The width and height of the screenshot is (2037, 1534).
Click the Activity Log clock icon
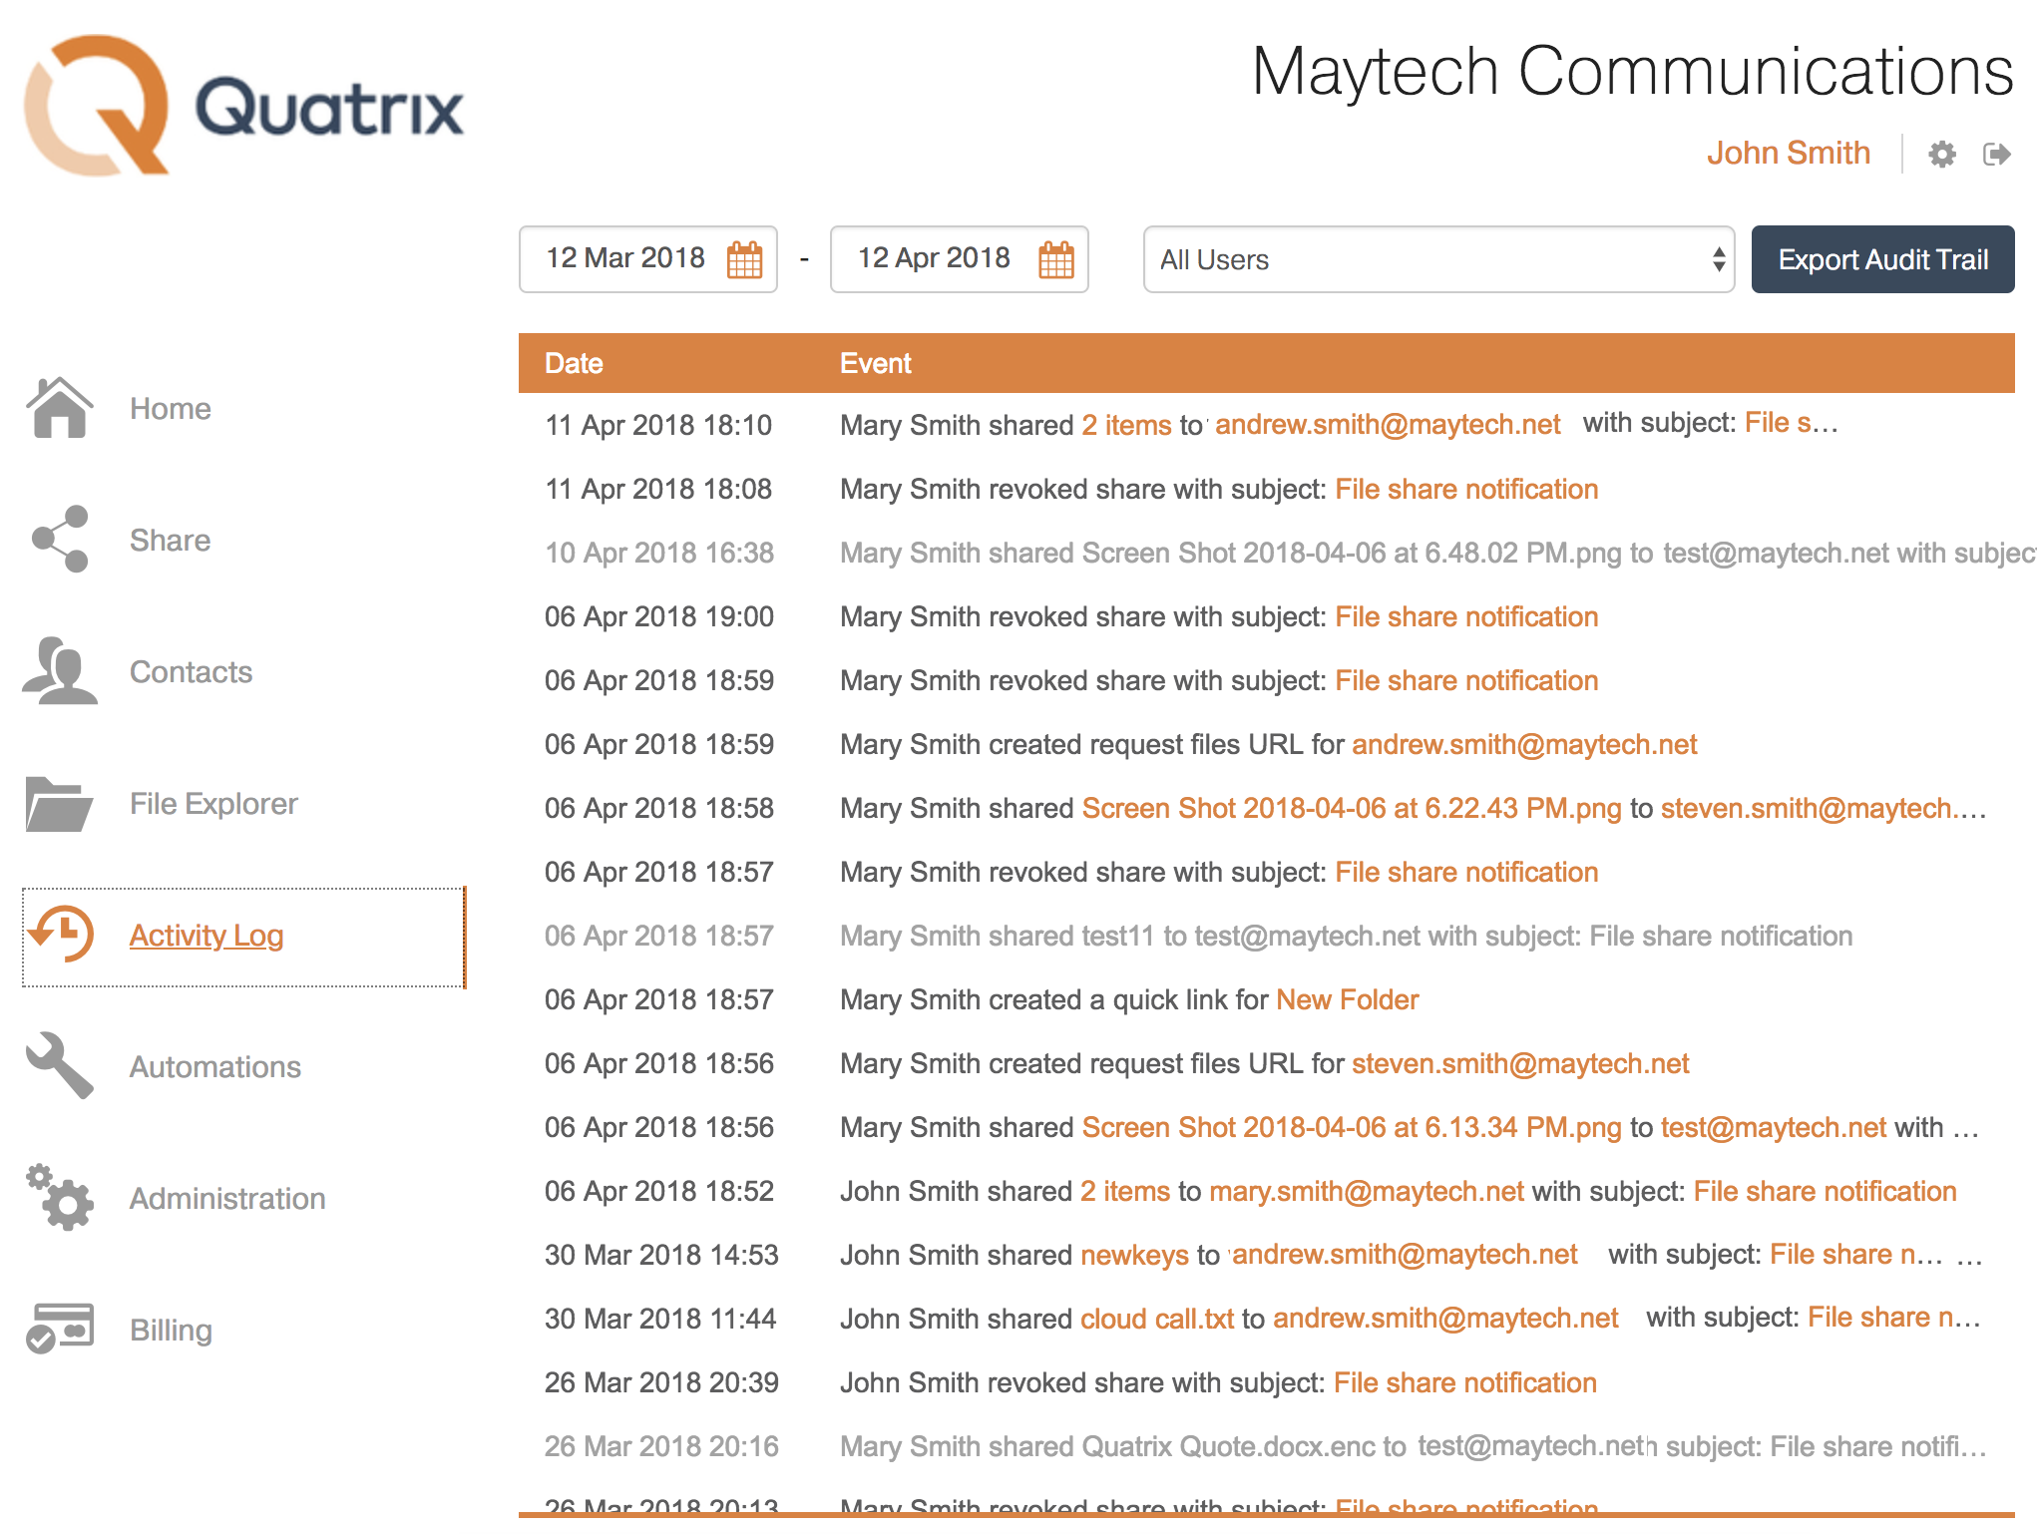tap(60, 935)
